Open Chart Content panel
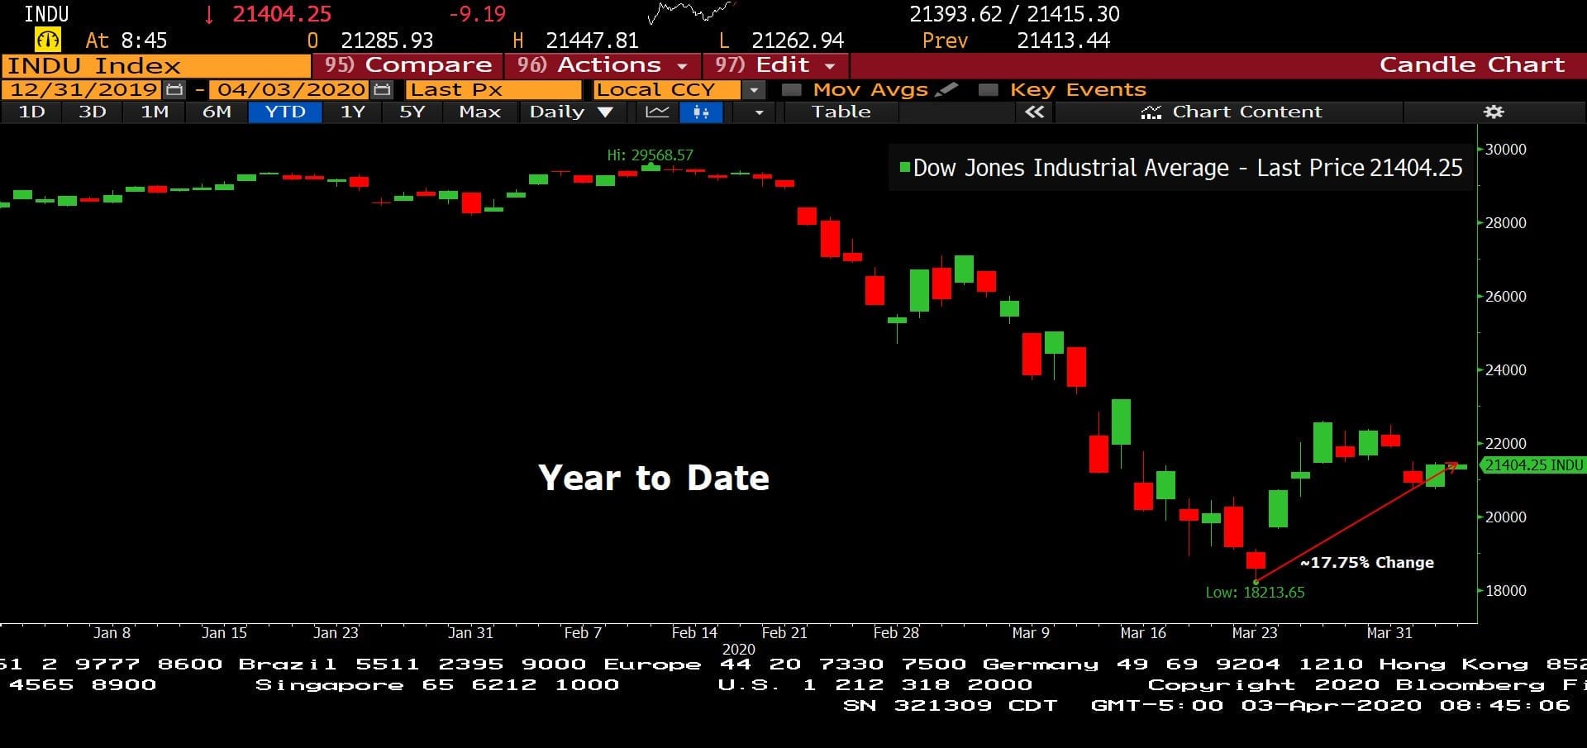Viewport: 1587px width, 748px height. (x=1231, y=112)
